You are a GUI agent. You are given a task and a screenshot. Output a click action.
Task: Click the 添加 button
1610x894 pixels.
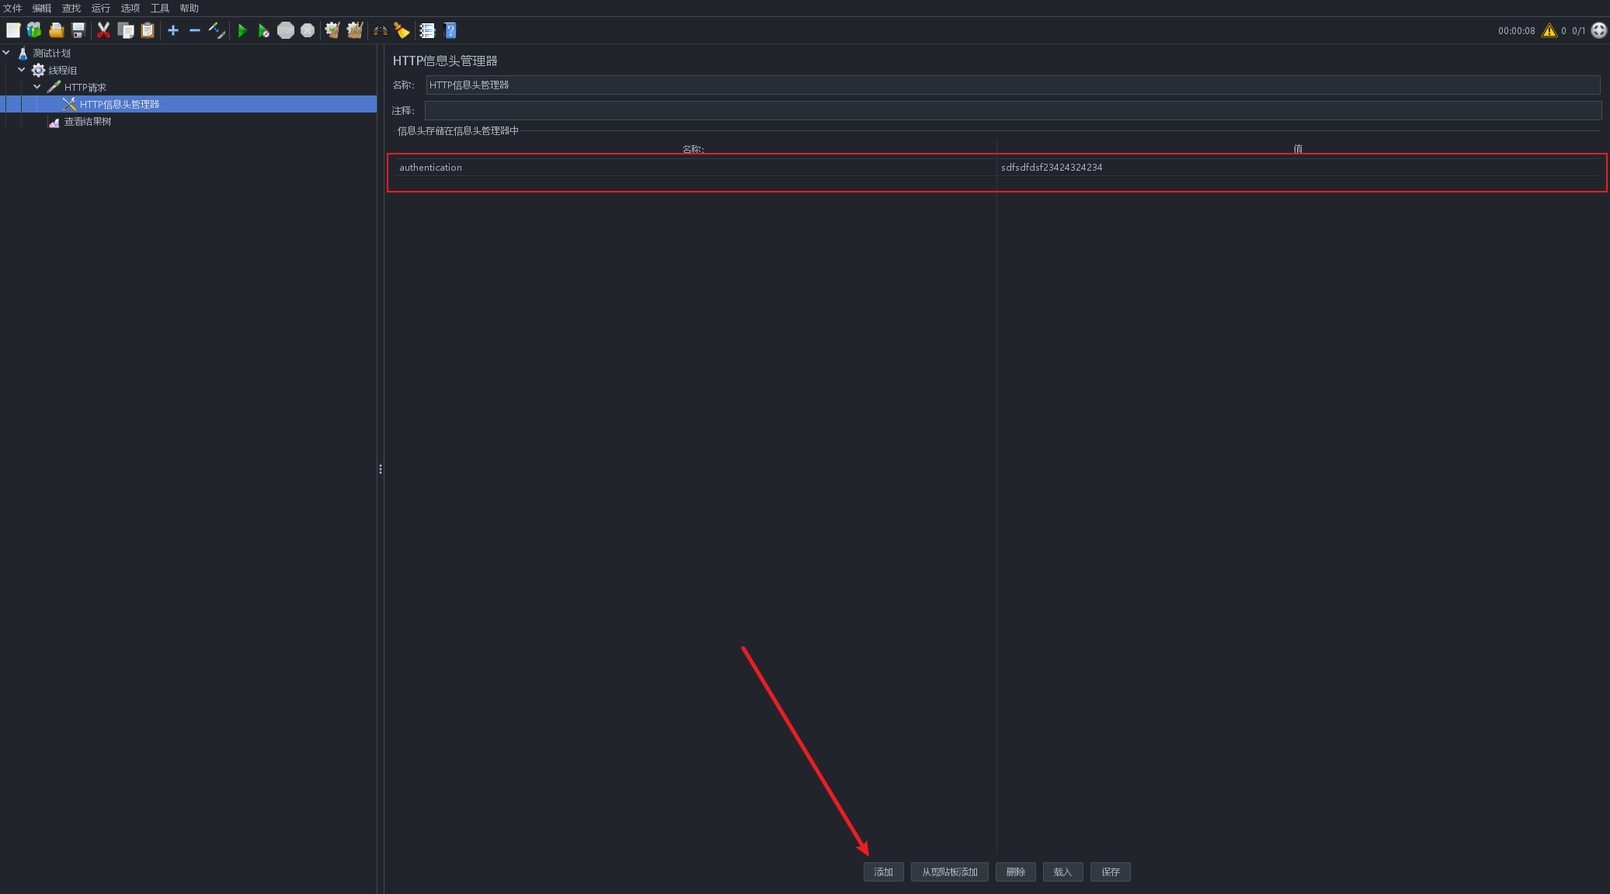(883, 871)
